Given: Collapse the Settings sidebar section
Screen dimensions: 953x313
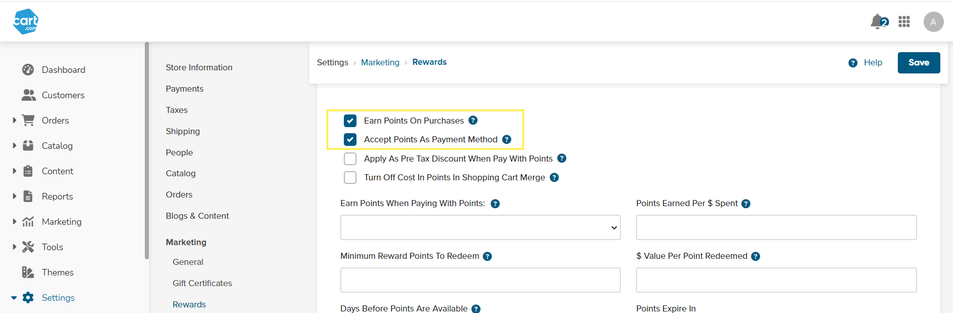Looking at the screenshot, I should click(14, 298).
